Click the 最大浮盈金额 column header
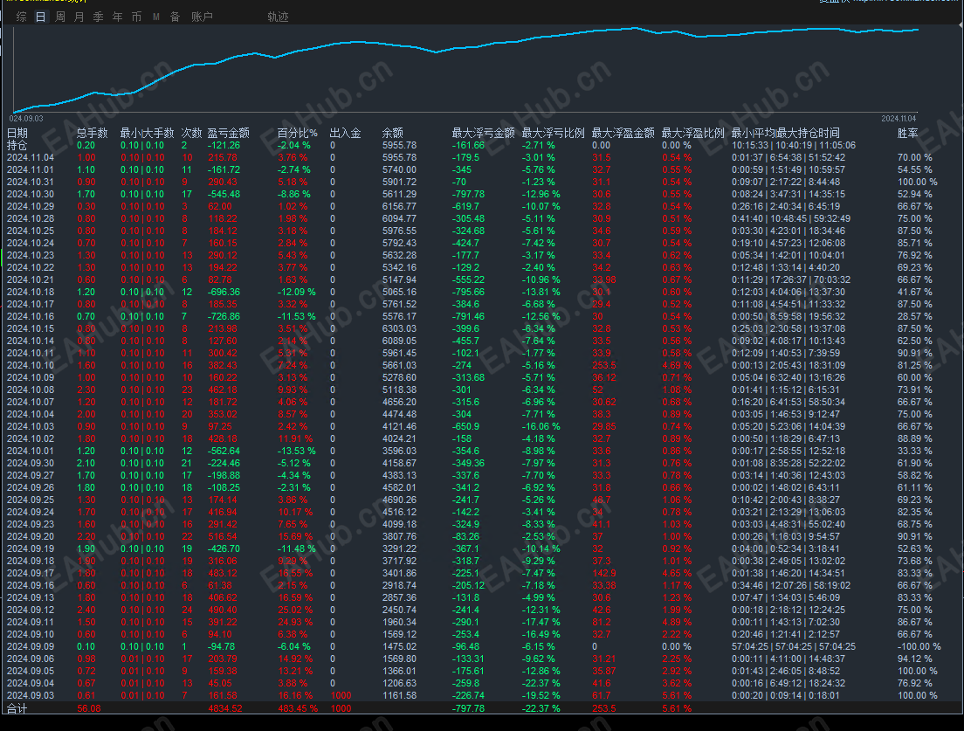 623,133
